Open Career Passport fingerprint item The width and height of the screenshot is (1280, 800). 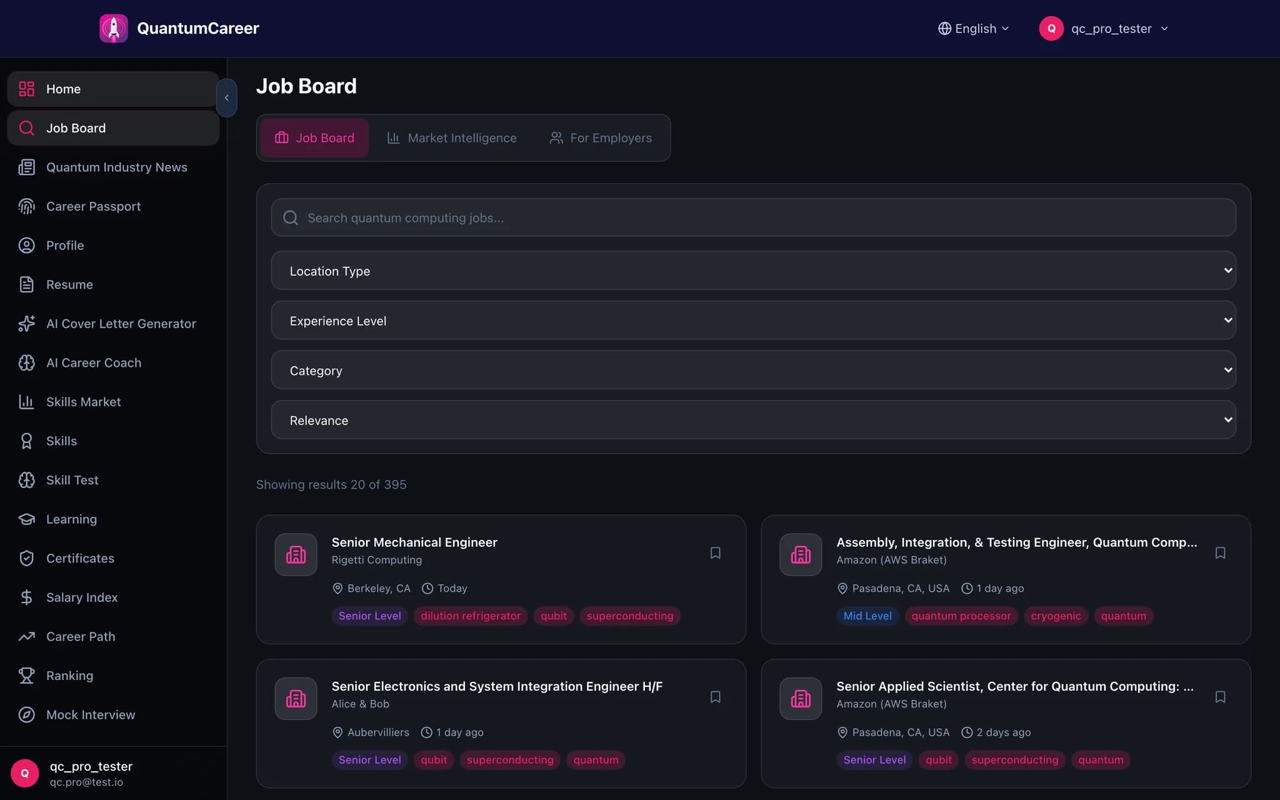[x=113, y=206]
